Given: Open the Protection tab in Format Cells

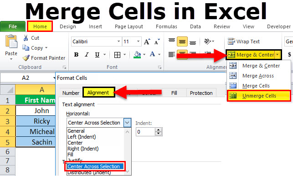Looking at the screenshot, I should coord(201,93).
